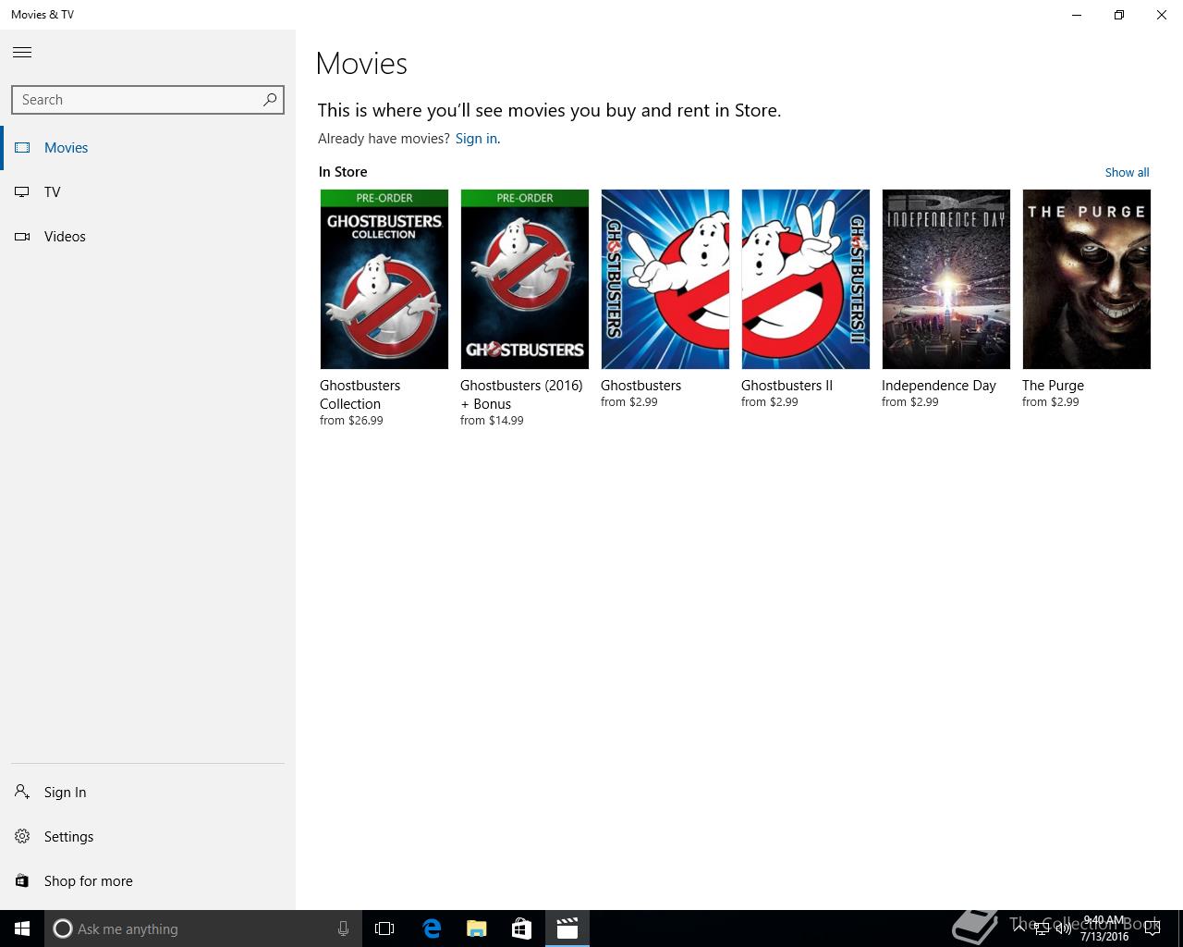Image resolution: width=1183 pixels, height=947 pixels.
Task: Click the Cortana microphone icon
Action: (343, 929)
